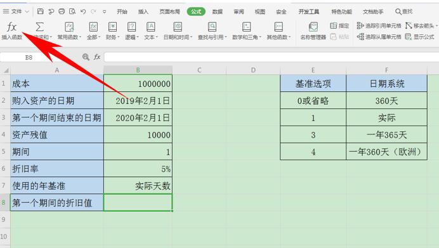439x248 pixels.
Task: Open the Name Manager (名称管理器)
Action: pos(313,31)
